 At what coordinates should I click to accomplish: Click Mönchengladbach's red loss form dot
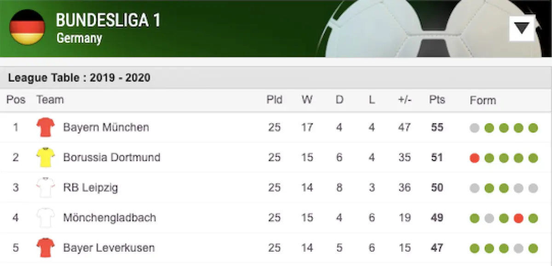click(x=518, y=218)
